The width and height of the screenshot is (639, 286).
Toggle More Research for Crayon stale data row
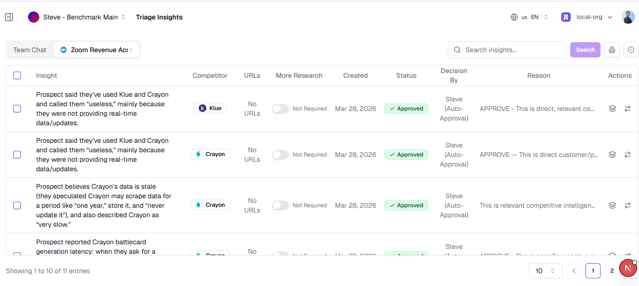pyautogui.click(x=280, y=205)
